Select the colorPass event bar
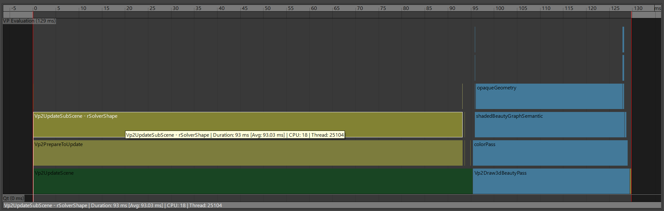The height and width of the screenshot is (211, 664). pos(550,153)
